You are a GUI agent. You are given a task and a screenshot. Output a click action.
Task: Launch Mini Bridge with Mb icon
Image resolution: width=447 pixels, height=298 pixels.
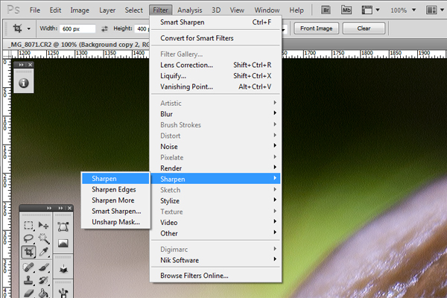point(346,10)
